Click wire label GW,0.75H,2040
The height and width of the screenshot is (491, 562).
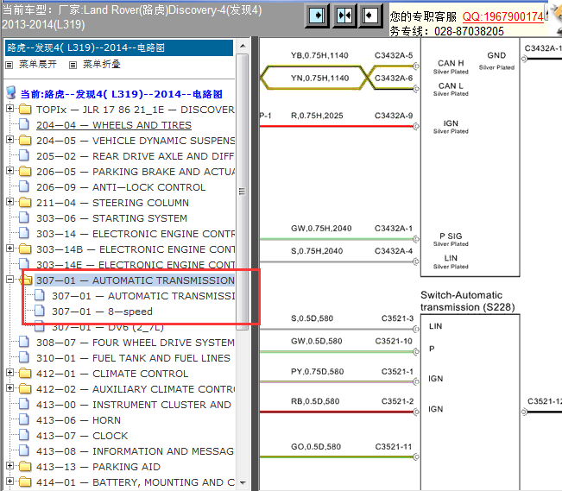321,229
